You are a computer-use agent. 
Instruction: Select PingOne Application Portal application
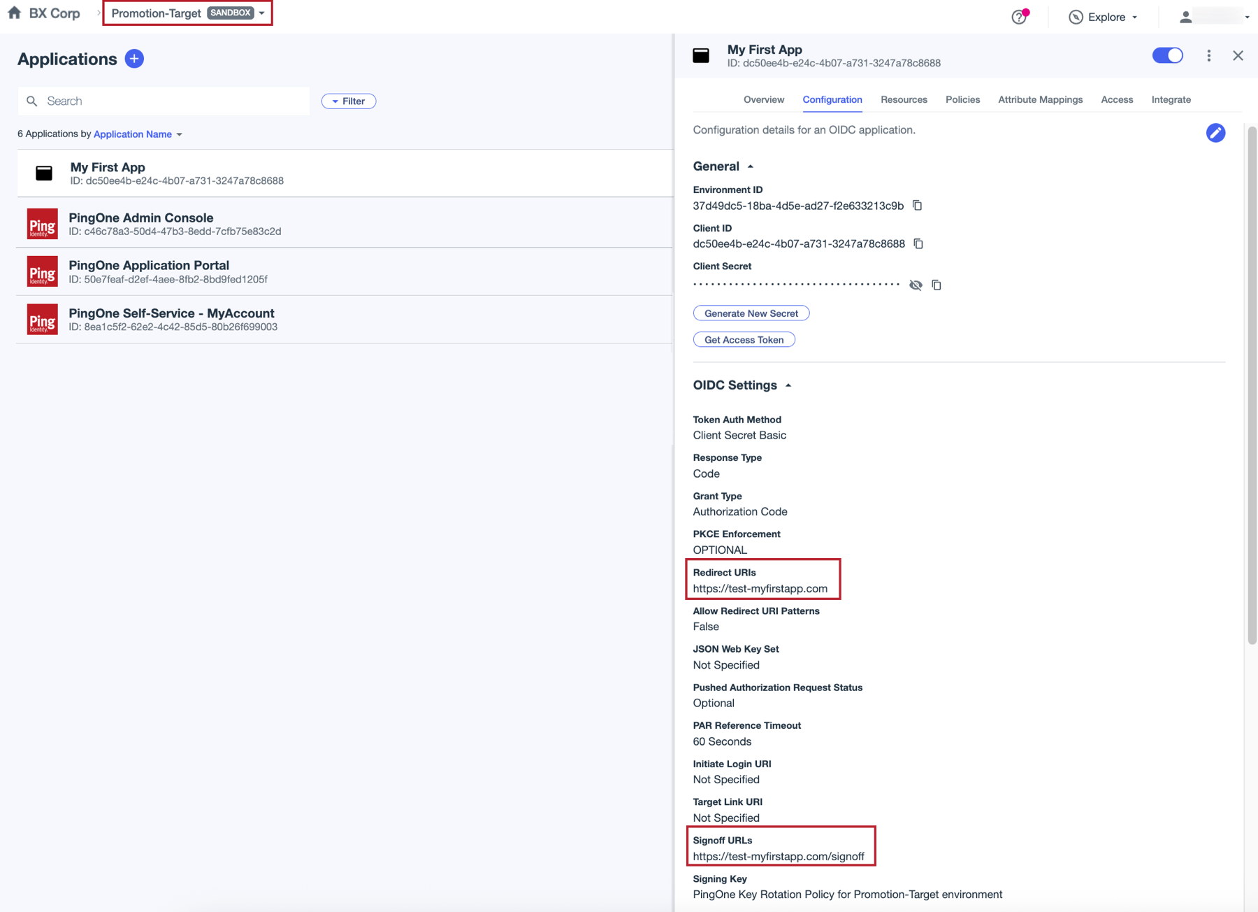pos(345,271)
